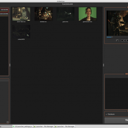Click the darklab.mov file name label
Viewport: 128px width, 128px height.
pos(43,22)
